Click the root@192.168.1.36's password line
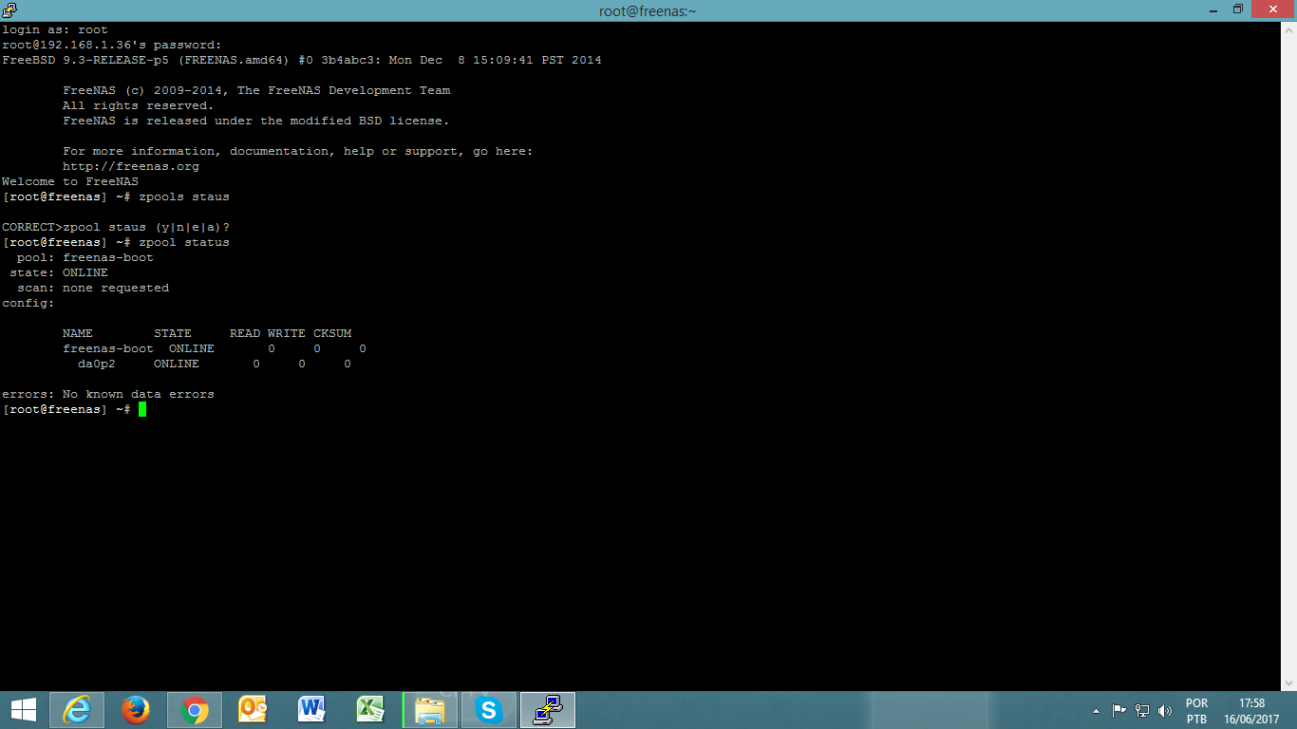 click(x=112, y=45)
